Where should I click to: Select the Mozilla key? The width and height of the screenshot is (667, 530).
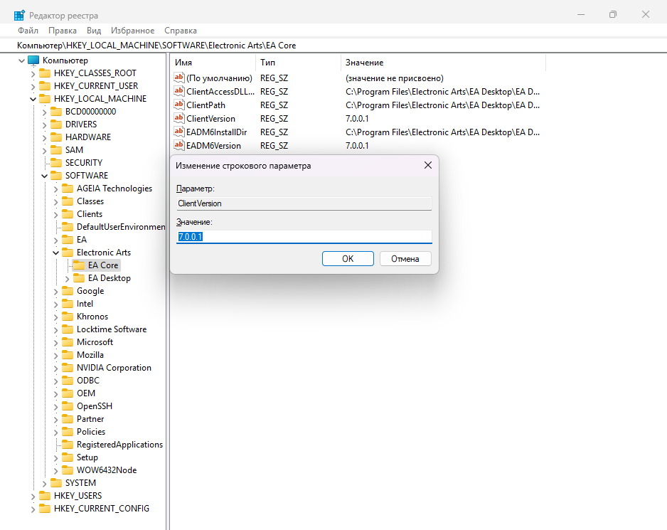click(x=90, y=354)
